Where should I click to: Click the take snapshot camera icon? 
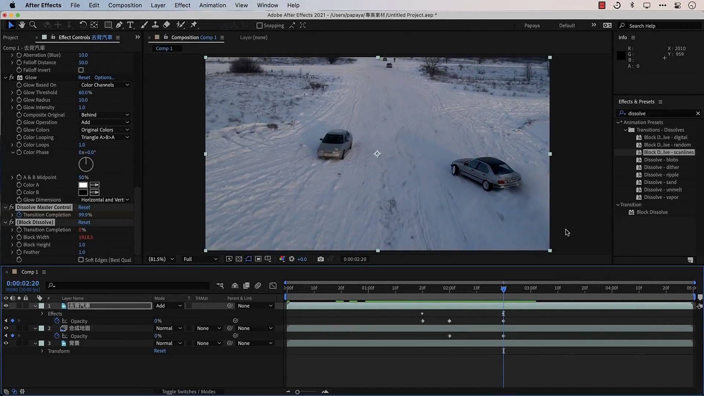[320, 259]
